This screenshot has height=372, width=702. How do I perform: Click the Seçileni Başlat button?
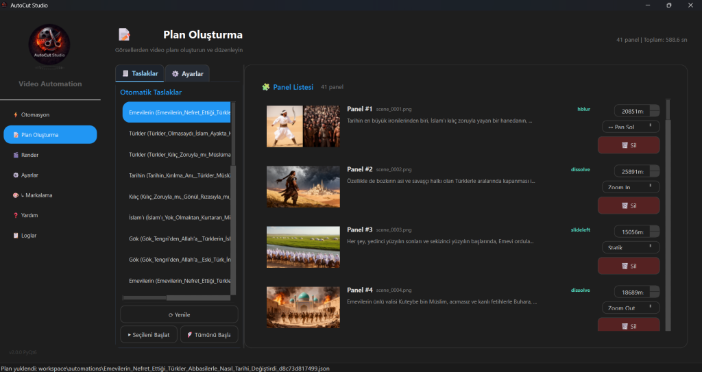(x=148, y=334)
